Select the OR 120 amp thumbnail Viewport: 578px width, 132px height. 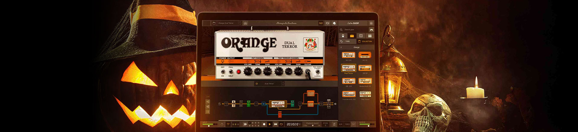(x=348, y=81)
